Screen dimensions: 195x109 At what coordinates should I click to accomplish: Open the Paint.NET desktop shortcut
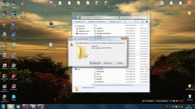pos(5,56)
